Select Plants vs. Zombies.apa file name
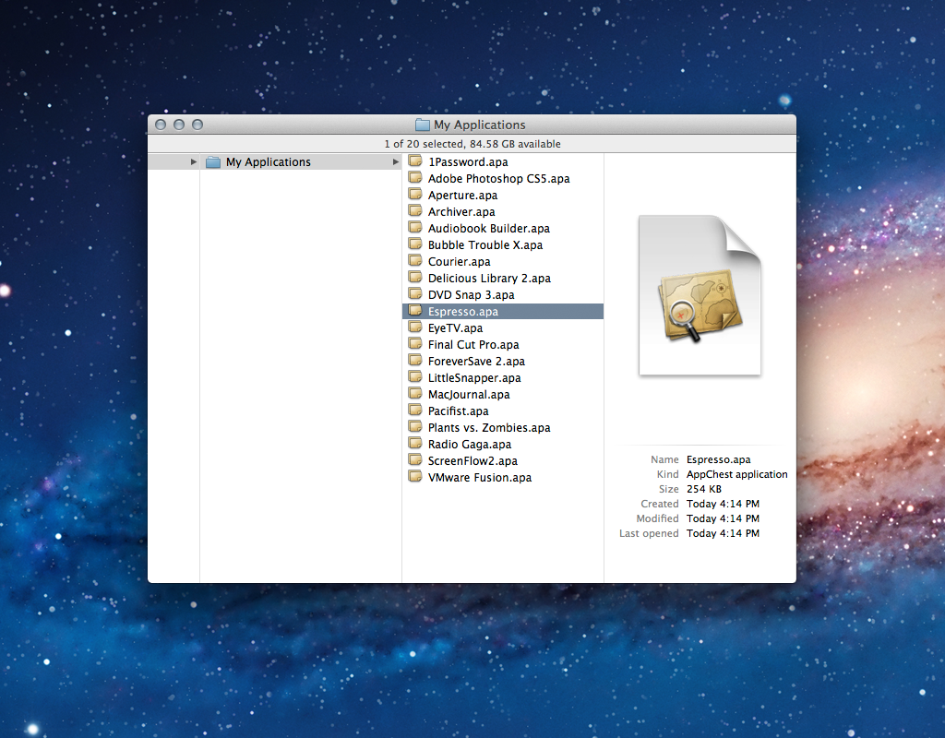 [489, 428]
